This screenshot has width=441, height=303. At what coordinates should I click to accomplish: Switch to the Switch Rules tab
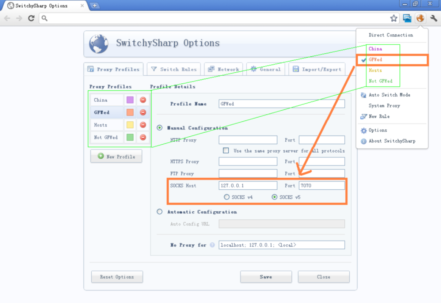click(x=174, y=69)
